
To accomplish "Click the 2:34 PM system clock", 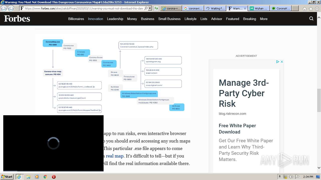I will pos(308,177).
